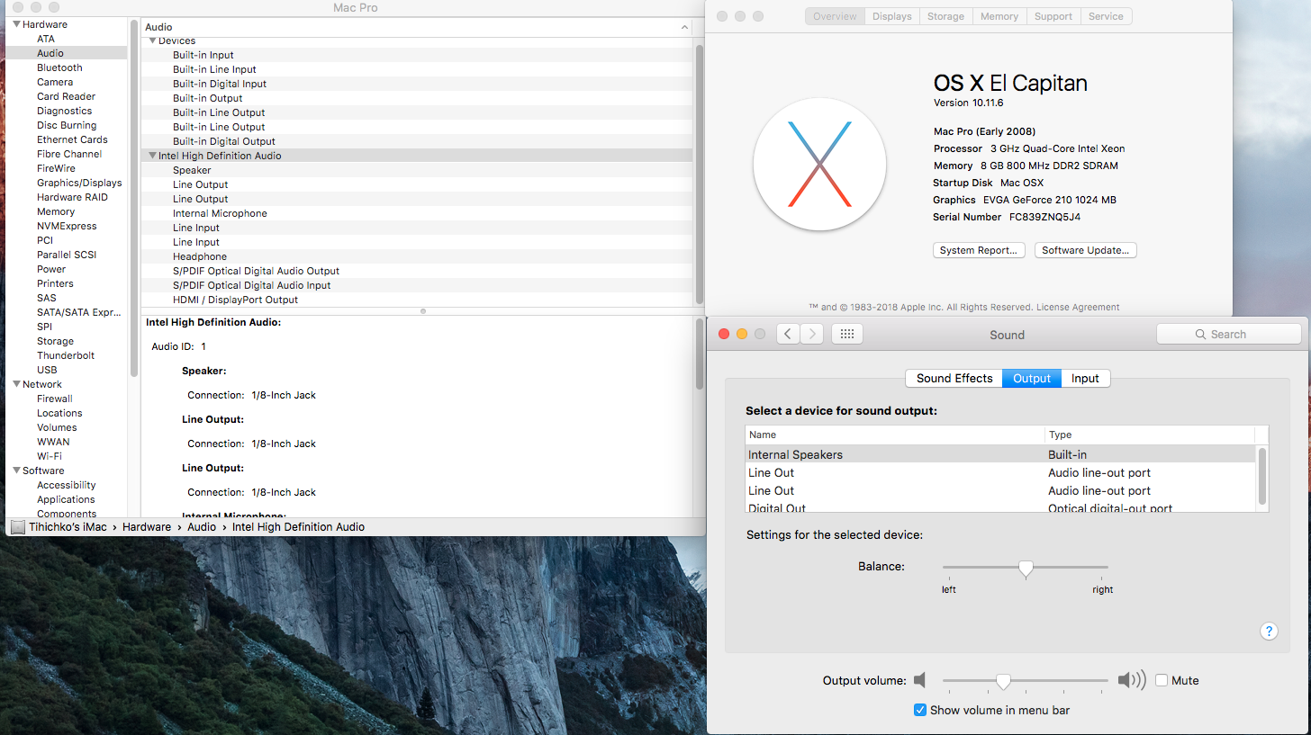This screenshot has width=1311, height=735.
Task: Select HDMI / DisplayPort Output row
Action: click(418, 300)
